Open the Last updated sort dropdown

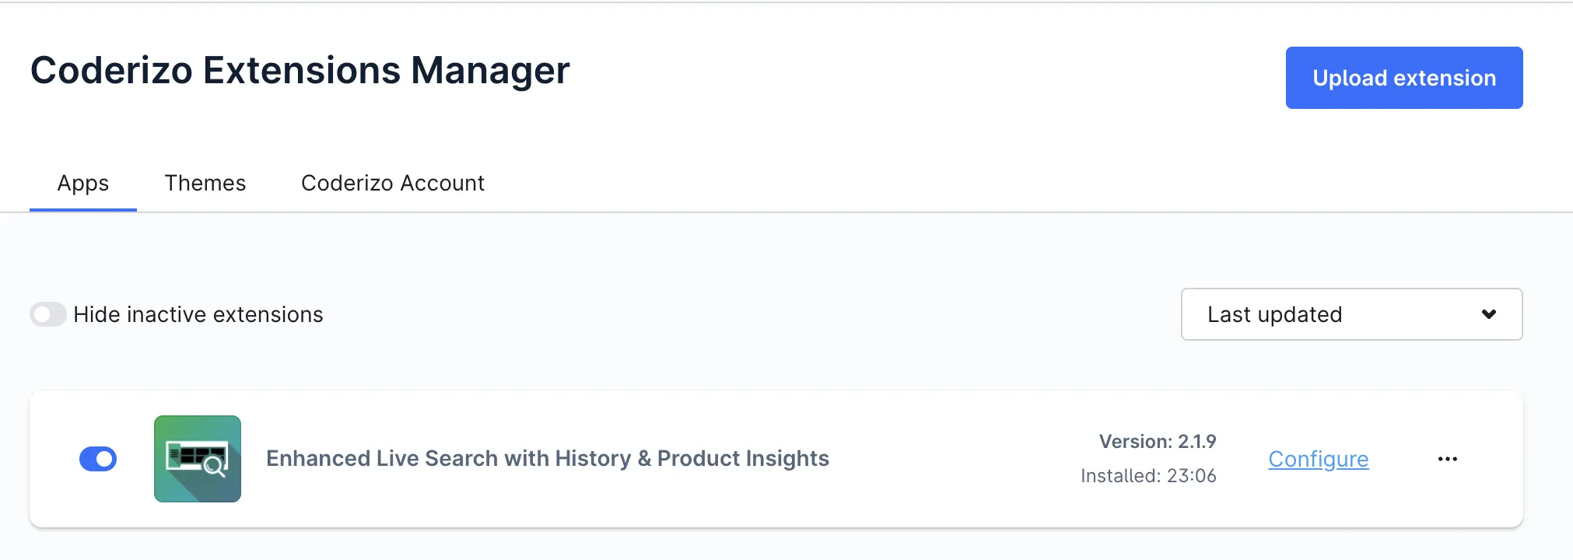click(x=1351, y=314)
